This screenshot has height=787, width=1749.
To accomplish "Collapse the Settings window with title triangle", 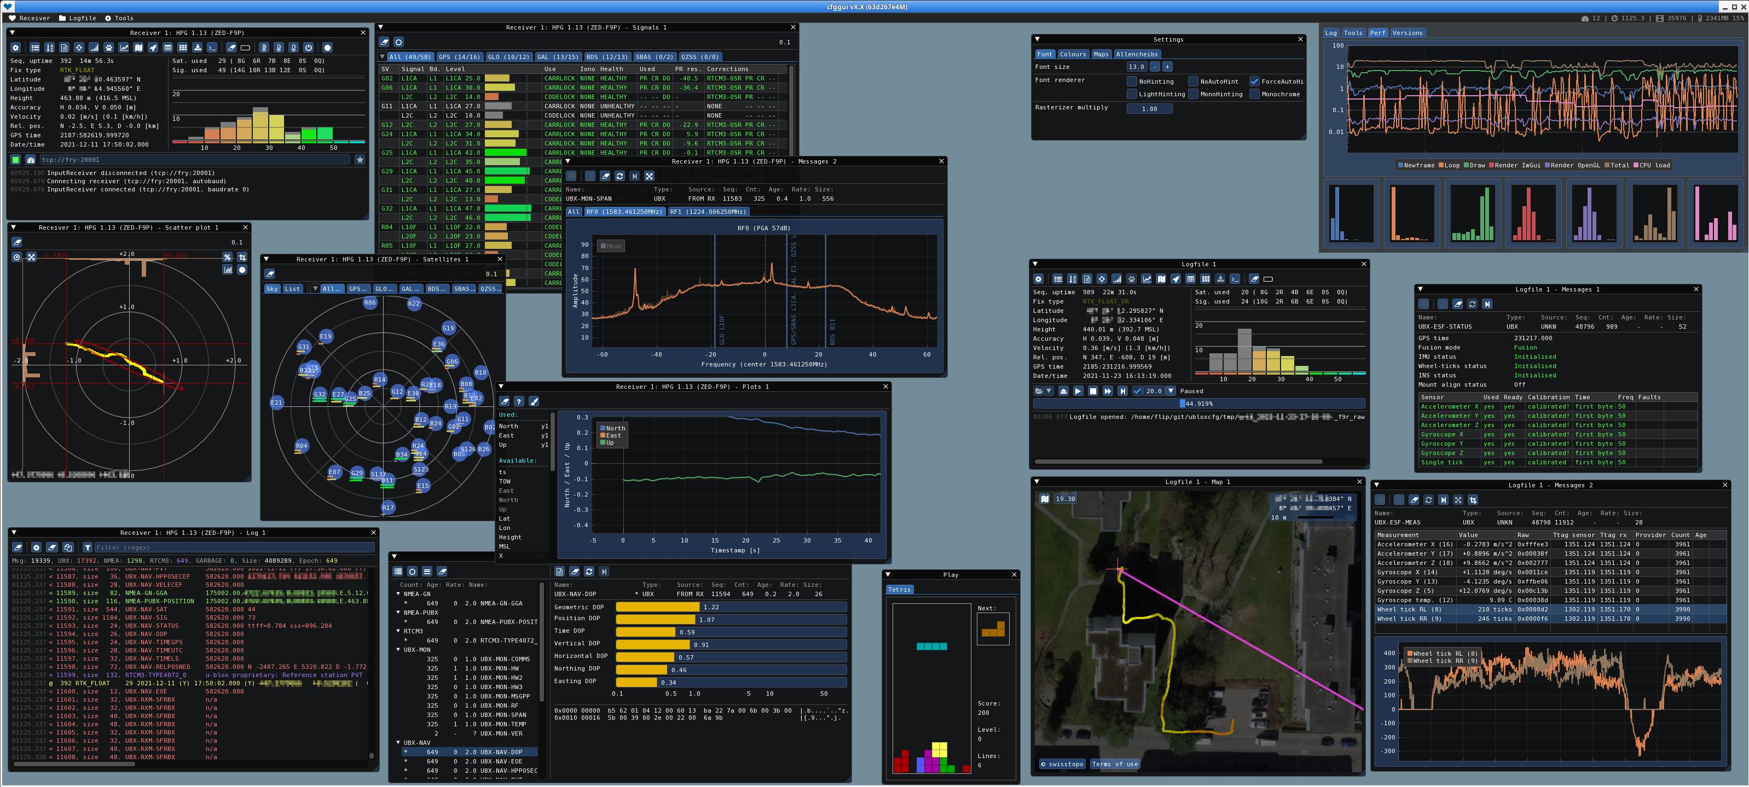I will point(1038,39).
